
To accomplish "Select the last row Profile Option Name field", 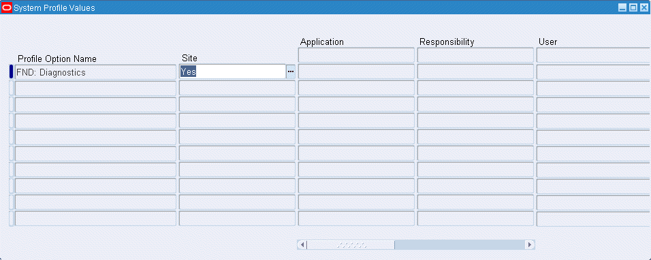I will pyautogui.click(x=95, y=218).
